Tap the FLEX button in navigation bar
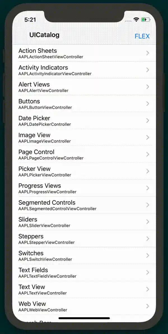Image resolution: width=168 pixels, height=334 pixels. click(142, 36)
